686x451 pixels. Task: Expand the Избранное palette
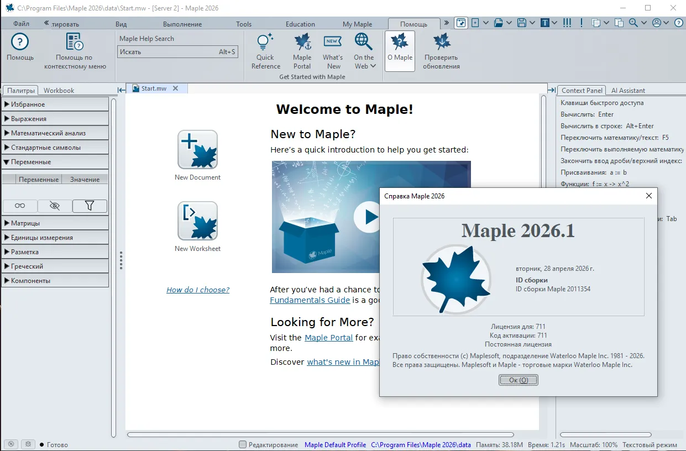pyautogui.click(x=55, y=104)
